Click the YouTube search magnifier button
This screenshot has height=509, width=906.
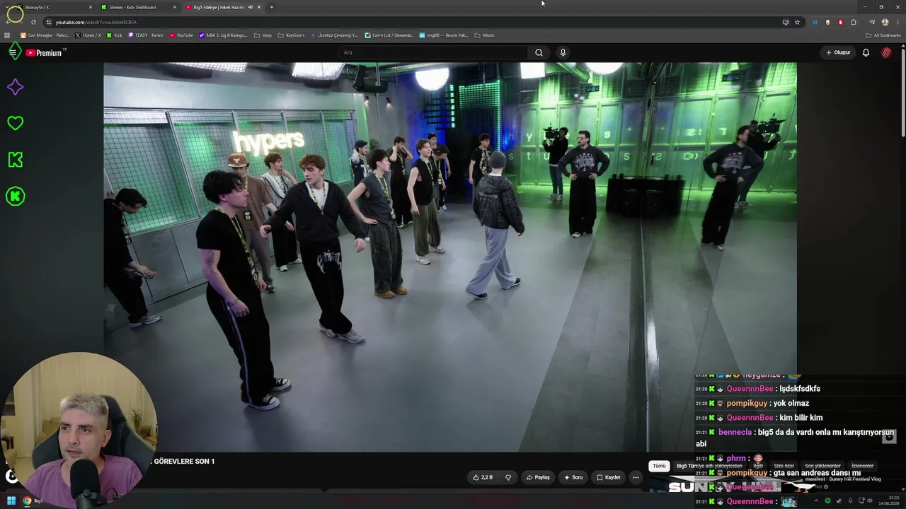539,52
